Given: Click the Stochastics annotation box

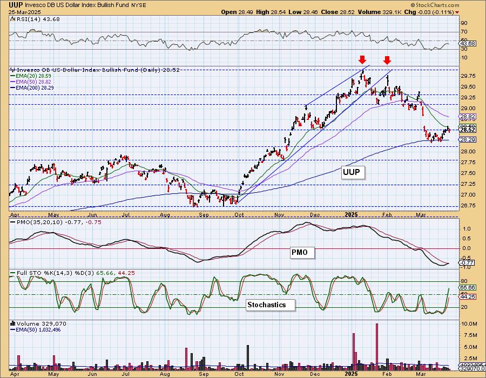Looking at the screenshot, I should [271, 305].
